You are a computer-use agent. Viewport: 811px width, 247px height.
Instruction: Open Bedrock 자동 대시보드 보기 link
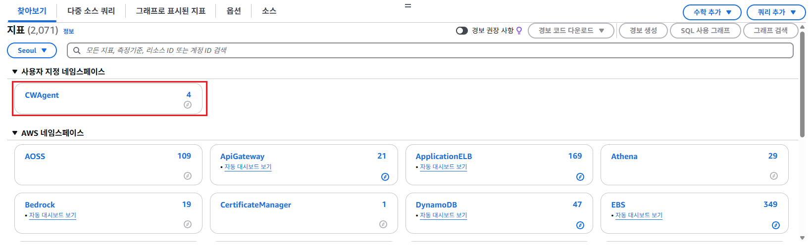pos(52,215)
